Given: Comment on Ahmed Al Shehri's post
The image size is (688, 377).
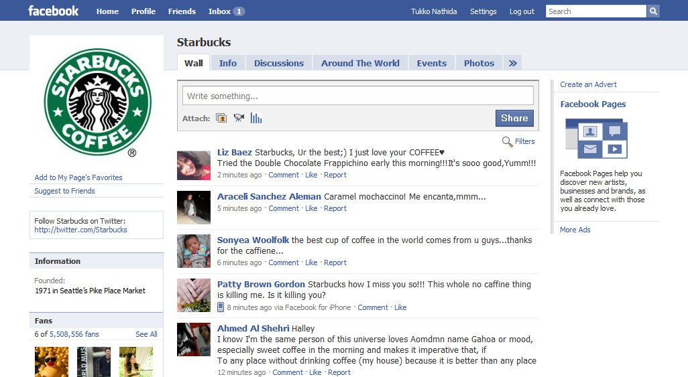Looking at the screenshot, I should tap(288, 372).
